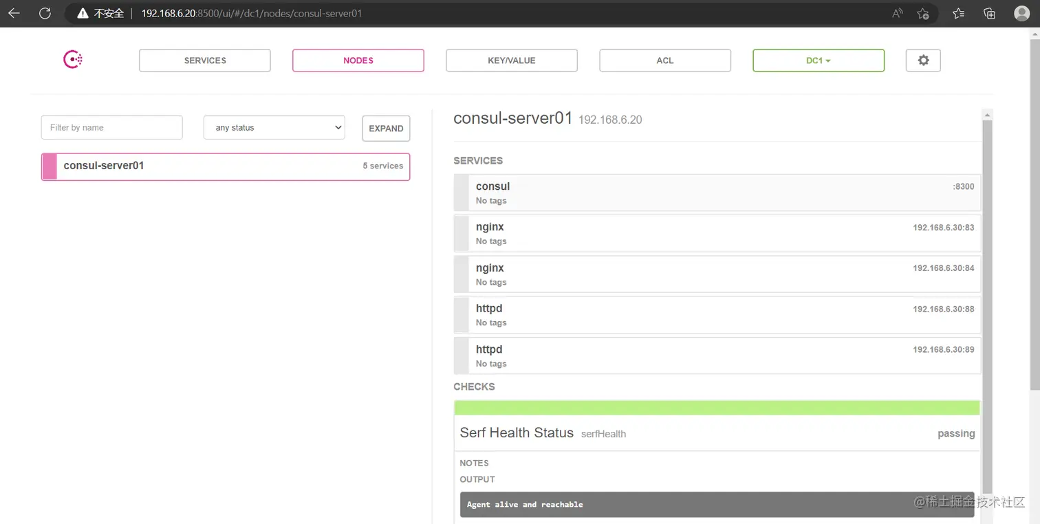This screenshot has height=524, width=1040.
Task: Open httpd service at 192.168.6.30:89
Action: (x=717, y=356)
